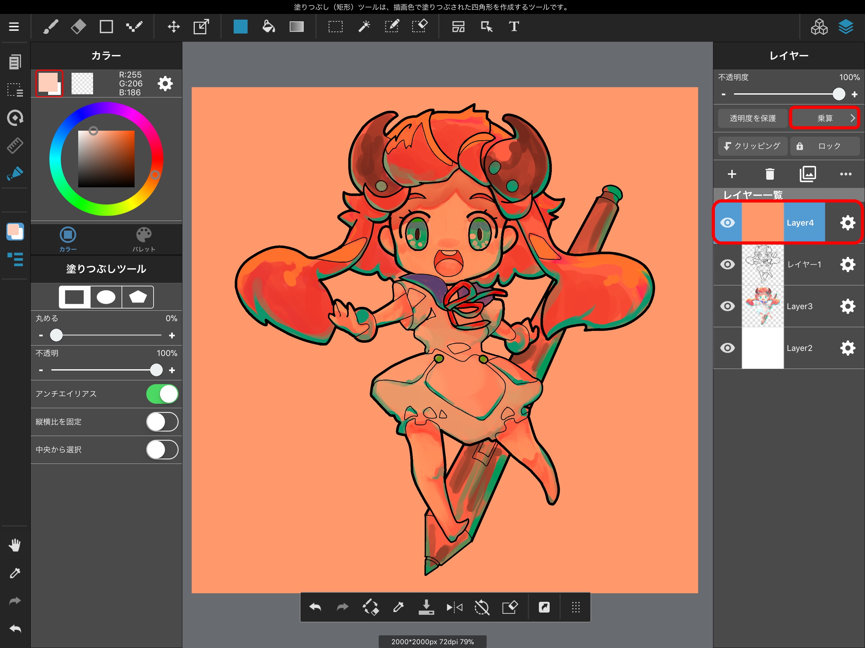
Task: Open Layer2 settings gear
Action: [x=847, y=348]
